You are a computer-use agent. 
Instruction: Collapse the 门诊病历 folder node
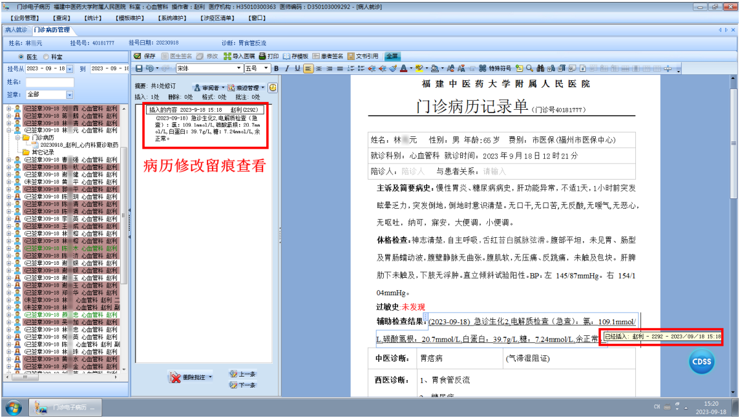pos(17,138)
